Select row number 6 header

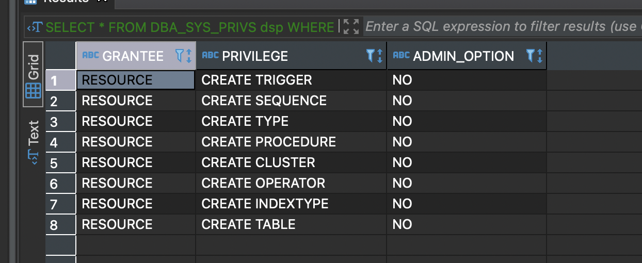click(x=60, y=183)
